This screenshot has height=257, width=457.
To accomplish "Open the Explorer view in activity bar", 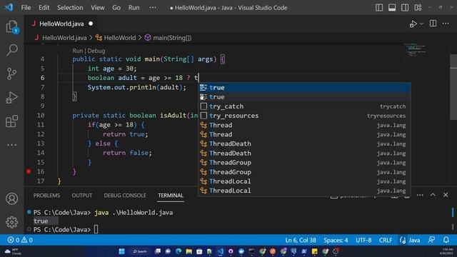I will tap(11, 27).
